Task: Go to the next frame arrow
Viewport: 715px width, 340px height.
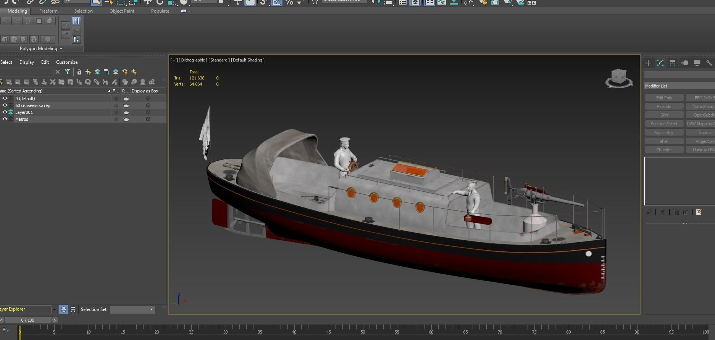Action: 55,320
